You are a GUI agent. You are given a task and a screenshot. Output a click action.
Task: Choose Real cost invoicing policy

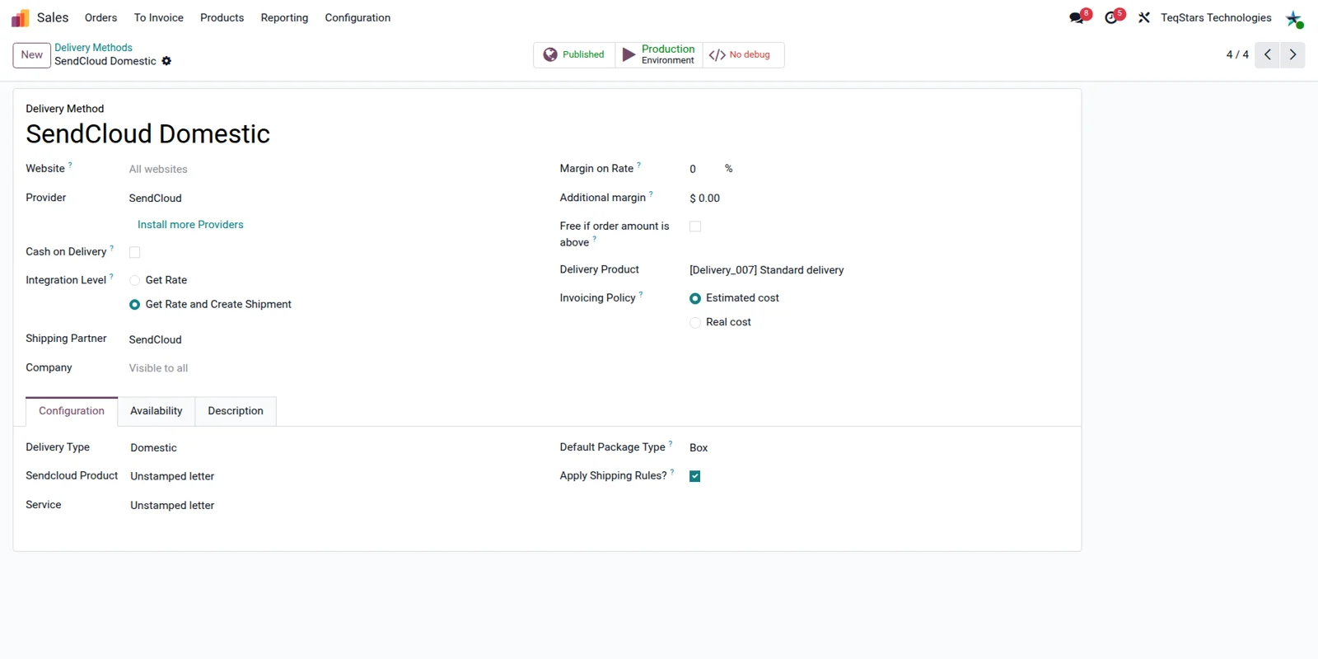pos(695,322)
